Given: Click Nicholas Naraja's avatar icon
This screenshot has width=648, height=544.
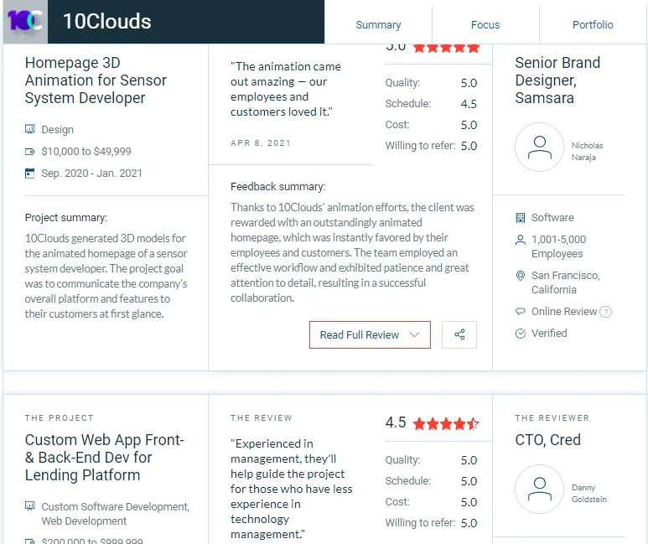Looking at the screenshot, I should pos(539,148).
